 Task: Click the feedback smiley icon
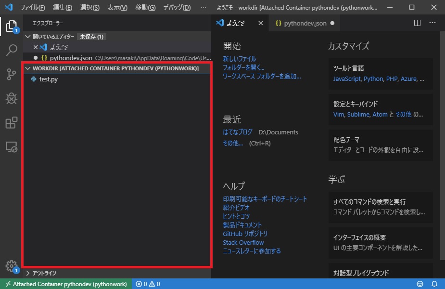pyautogui.click(x=420, y=284)
